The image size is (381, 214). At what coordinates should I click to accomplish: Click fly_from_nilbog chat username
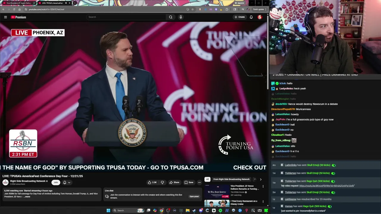[281, 140]
